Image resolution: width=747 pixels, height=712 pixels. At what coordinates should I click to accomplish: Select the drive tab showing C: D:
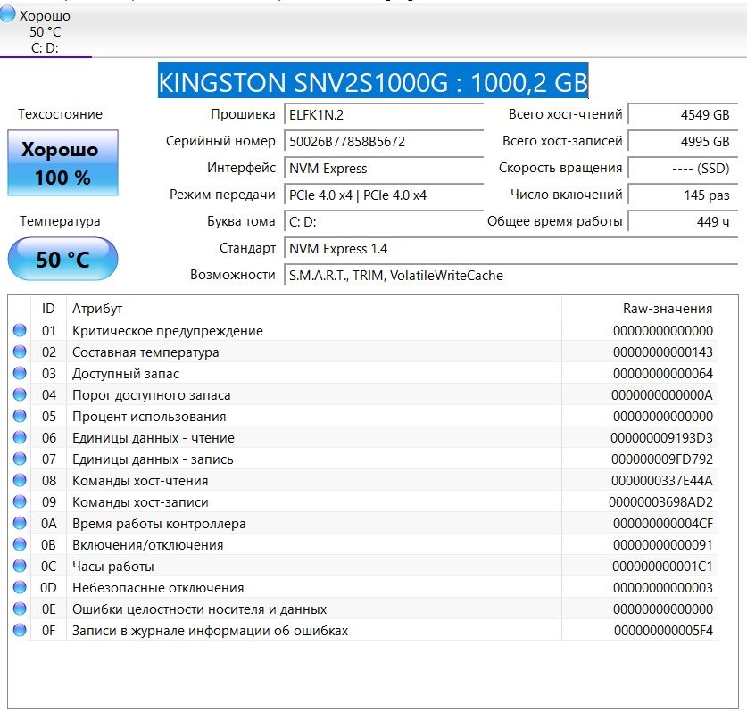pyautogui.click(x=46, y=31)
